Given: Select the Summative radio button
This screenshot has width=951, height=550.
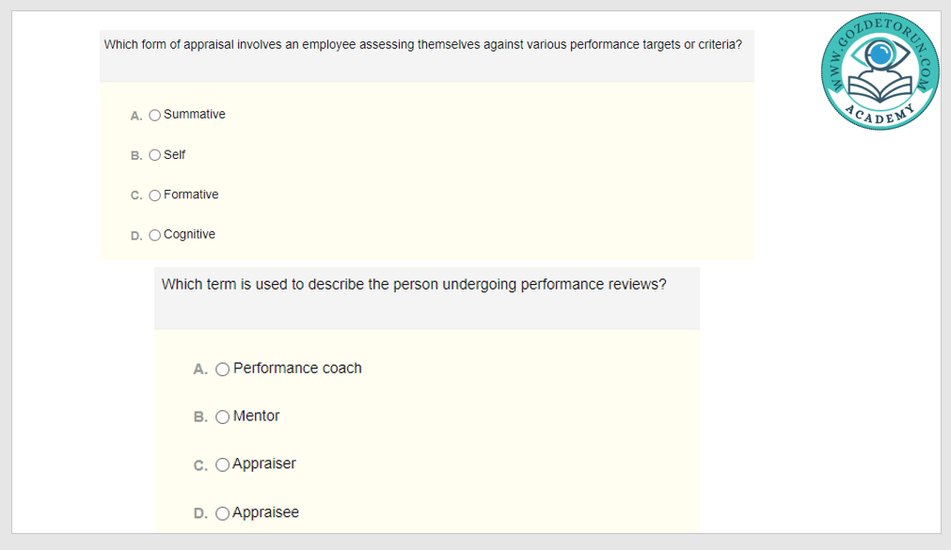Looking at the screenshot, I should [x=155, y=116].
